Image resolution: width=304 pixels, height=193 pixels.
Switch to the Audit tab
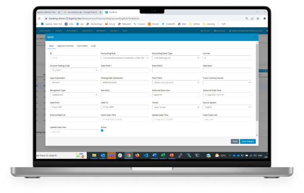pos(93,46)
